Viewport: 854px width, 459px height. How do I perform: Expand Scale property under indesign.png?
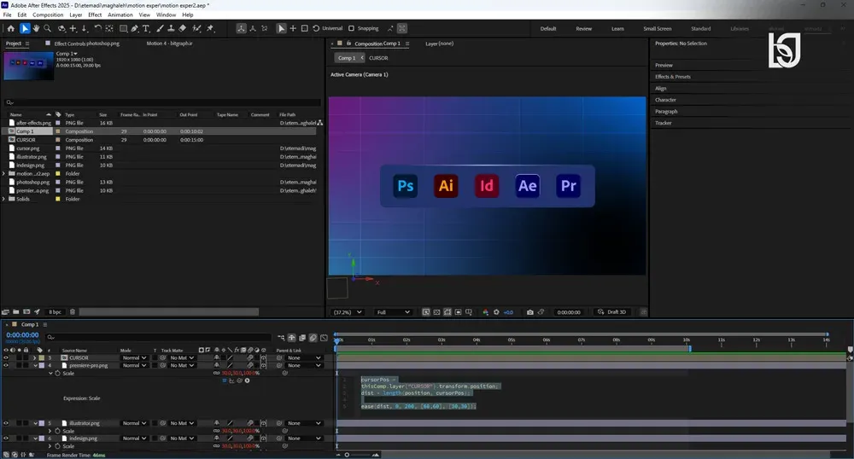pos(50,446)
